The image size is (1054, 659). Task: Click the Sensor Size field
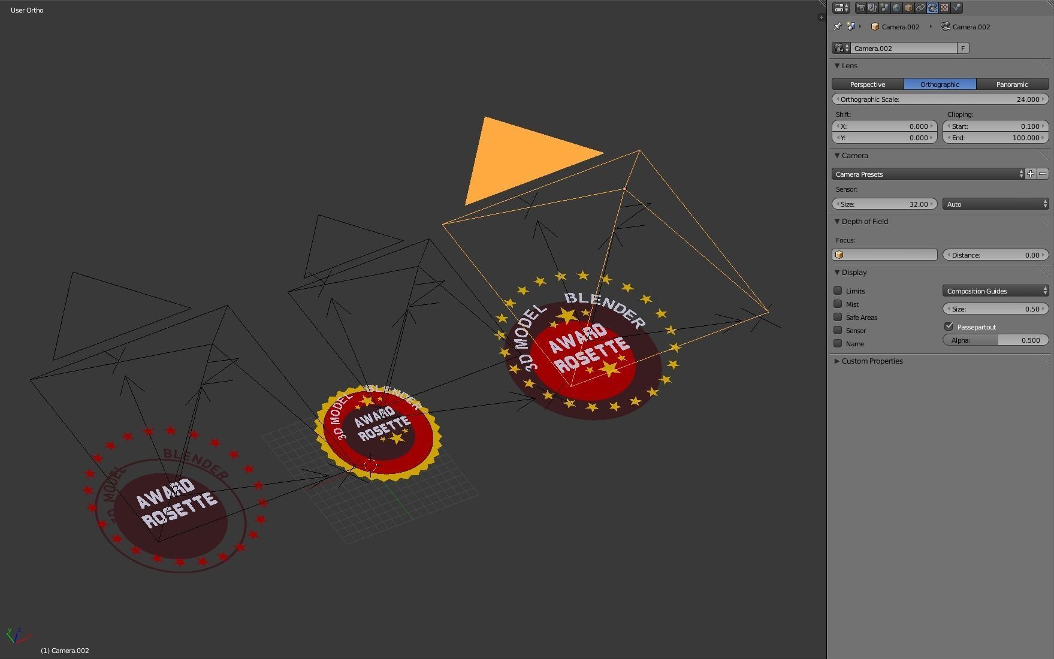coord(884,204)
